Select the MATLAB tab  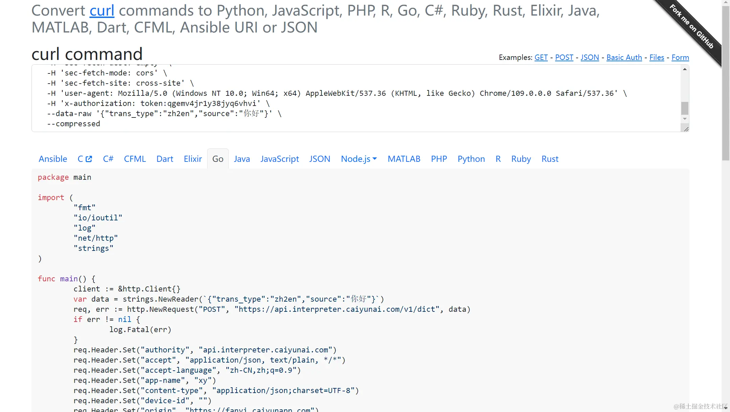point(404,159)
